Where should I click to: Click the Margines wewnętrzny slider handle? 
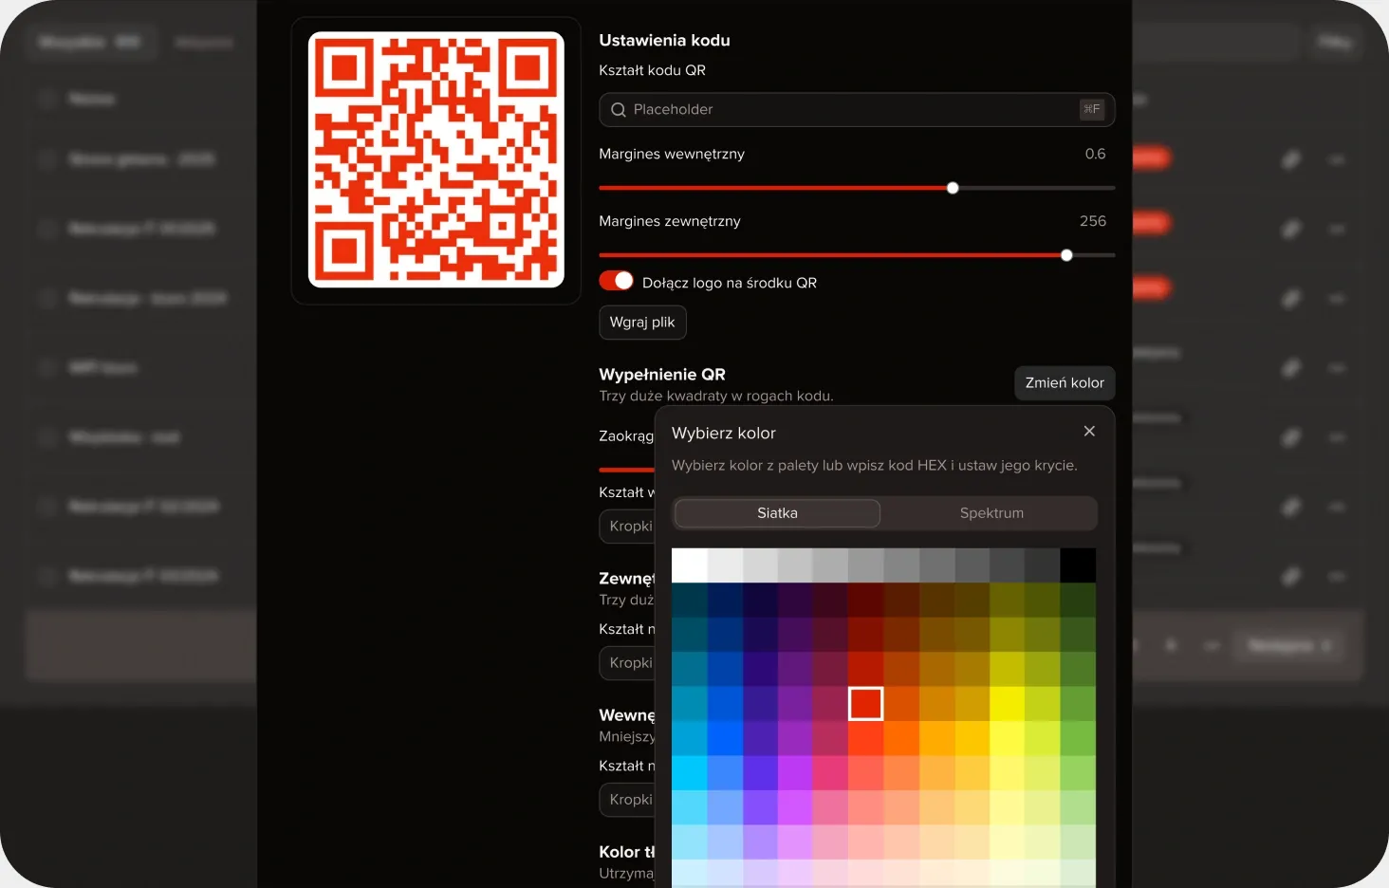click(953, 188)
